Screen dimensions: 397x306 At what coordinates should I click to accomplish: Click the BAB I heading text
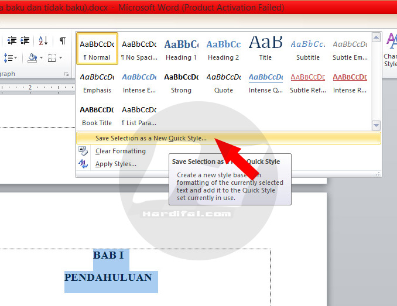[x=108, y=255]
